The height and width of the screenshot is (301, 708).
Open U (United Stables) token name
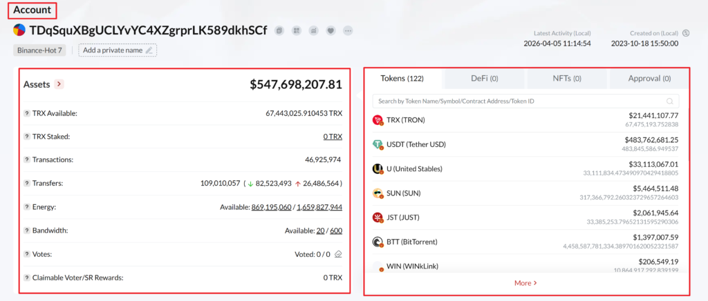(414, 169)
